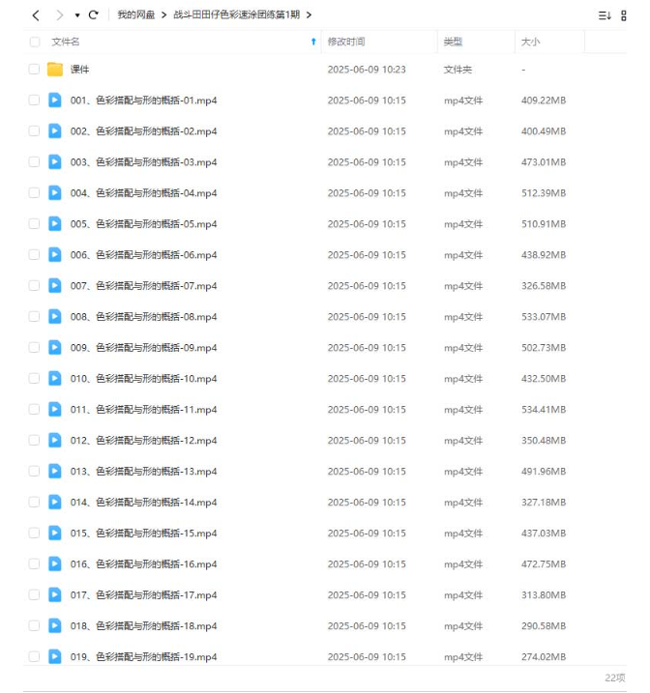Open file 011、色彩搭配与形的概括-11.mp4

[x=144, y=410]
